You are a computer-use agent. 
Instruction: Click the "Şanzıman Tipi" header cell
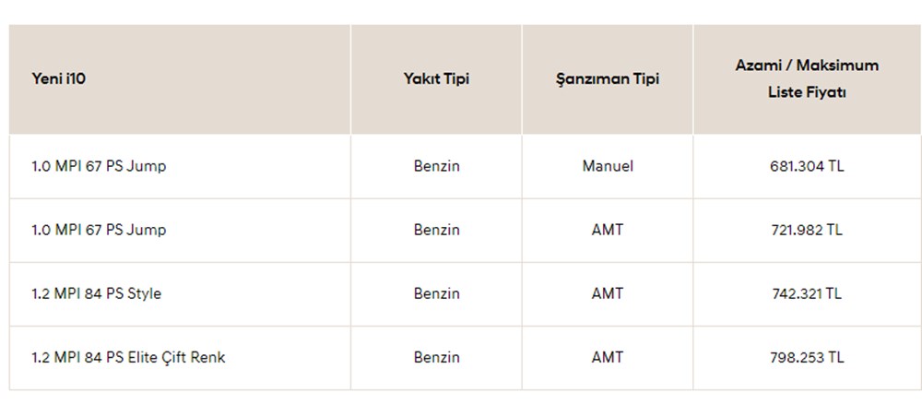(607, 79)
